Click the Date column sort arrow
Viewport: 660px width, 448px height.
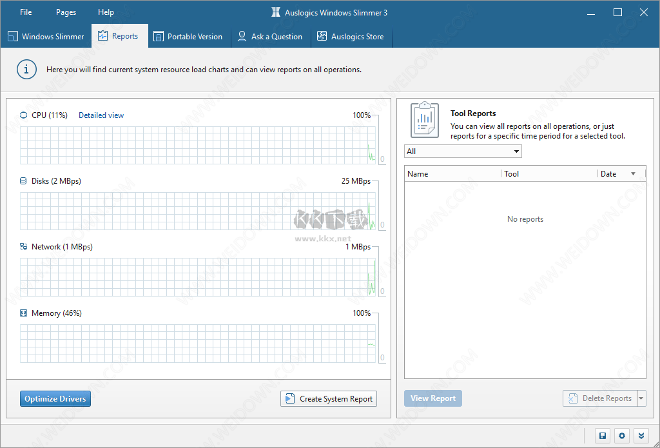click(x=633, y=174)
